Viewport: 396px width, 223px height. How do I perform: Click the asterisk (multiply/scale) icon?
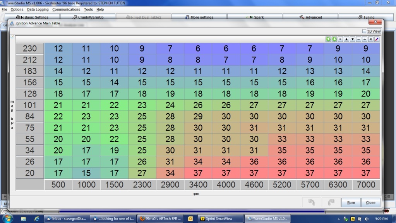coord(370,39)
